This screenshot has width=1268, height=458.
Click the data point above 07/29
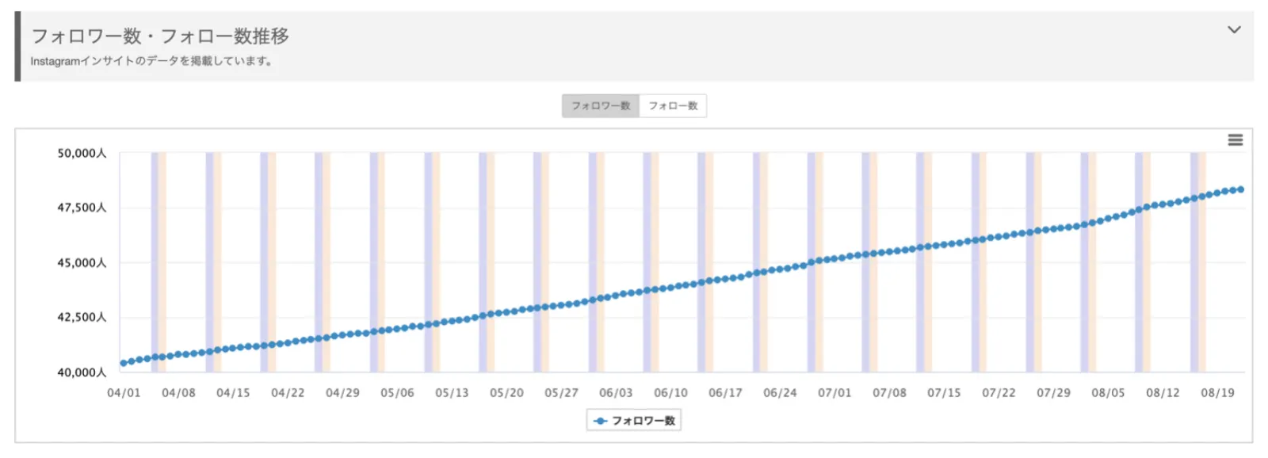(x=1053, y=229)
